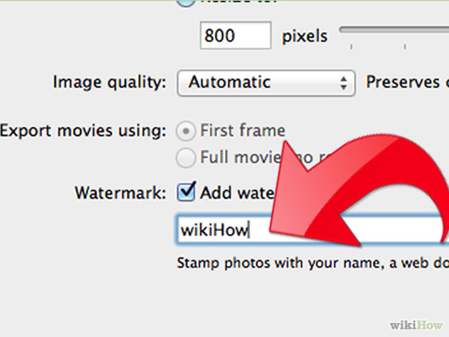Open the Image quality Automatic dropdown
The width and height of the screenshot is (449, 337).
[265, 83]
